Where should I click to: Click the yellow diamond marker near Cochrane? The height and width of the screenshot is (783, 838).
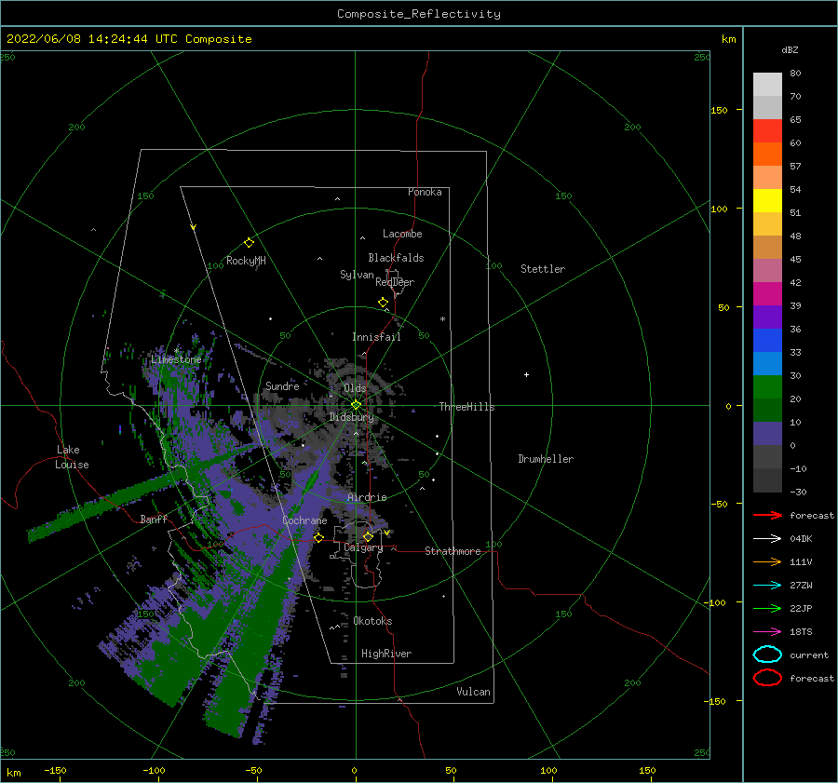318,537
